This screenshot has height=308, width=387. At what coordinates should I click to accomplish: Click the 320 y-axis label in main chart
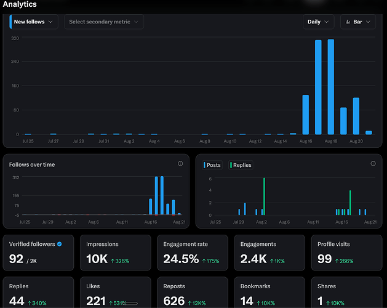(x=15, y=38)
